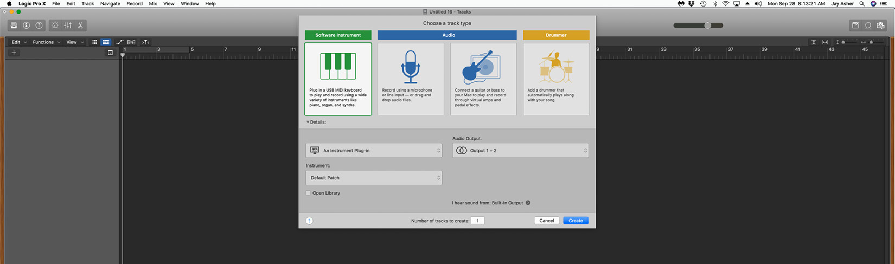Open the Wi-Fi status menu

click(726, 4)
